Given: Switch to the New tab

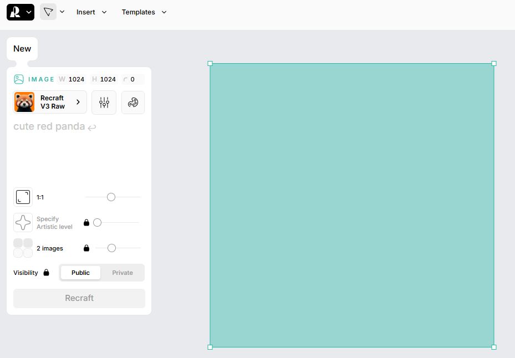Looking at the screenshot, I should click(x=22, y=49).
